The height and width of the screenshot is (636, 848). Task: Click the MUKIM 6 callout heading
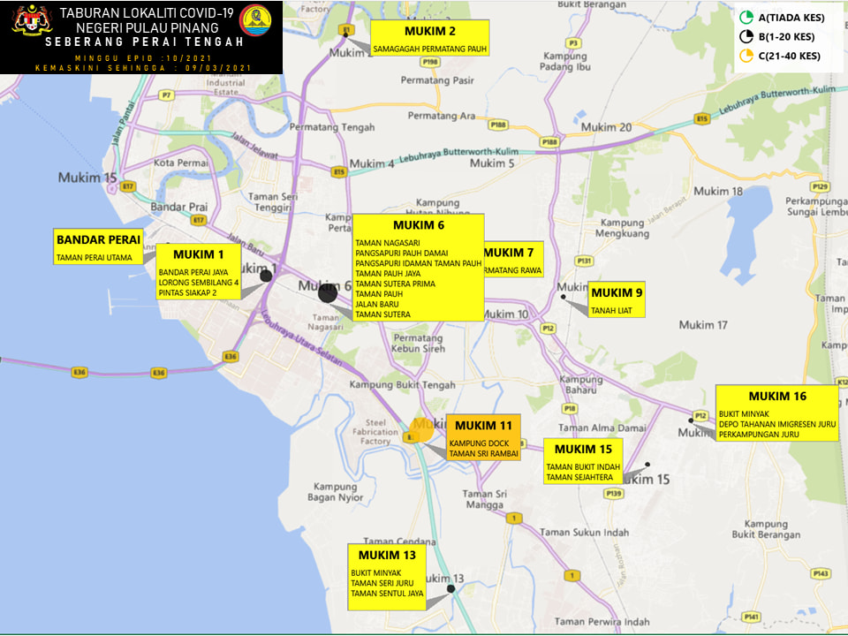coord(419,225)
